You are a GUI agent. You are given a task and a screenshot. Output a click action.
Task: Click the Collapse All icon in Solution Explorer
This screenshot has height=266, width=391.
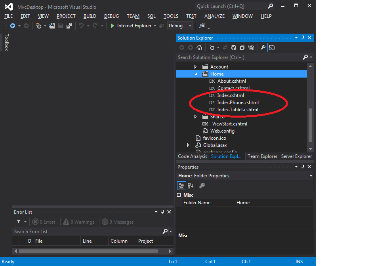coord(242,47)
